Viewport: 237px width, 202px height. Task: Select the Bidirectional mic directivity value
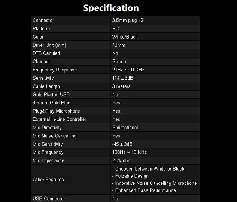click(x=125, y=128)
